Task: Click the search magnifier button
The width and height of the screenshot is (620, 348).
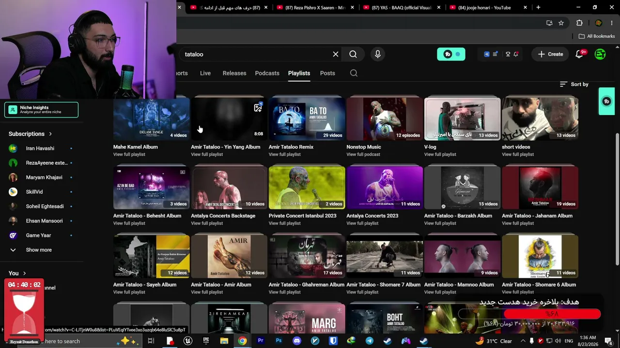Action: tap(353, 54)
